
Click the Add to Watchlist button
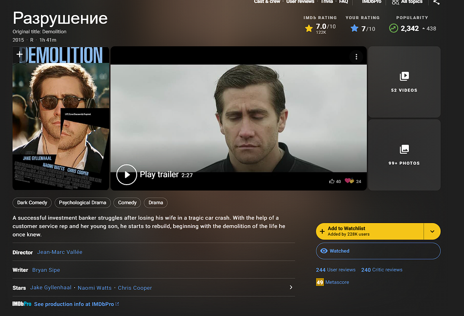pyautogui.click(x=370, y=231)
